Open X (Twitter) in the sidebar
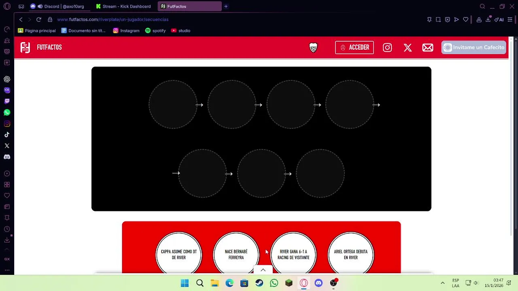The width and height of the screenshot is (518, 291). (x=7, y=145)
